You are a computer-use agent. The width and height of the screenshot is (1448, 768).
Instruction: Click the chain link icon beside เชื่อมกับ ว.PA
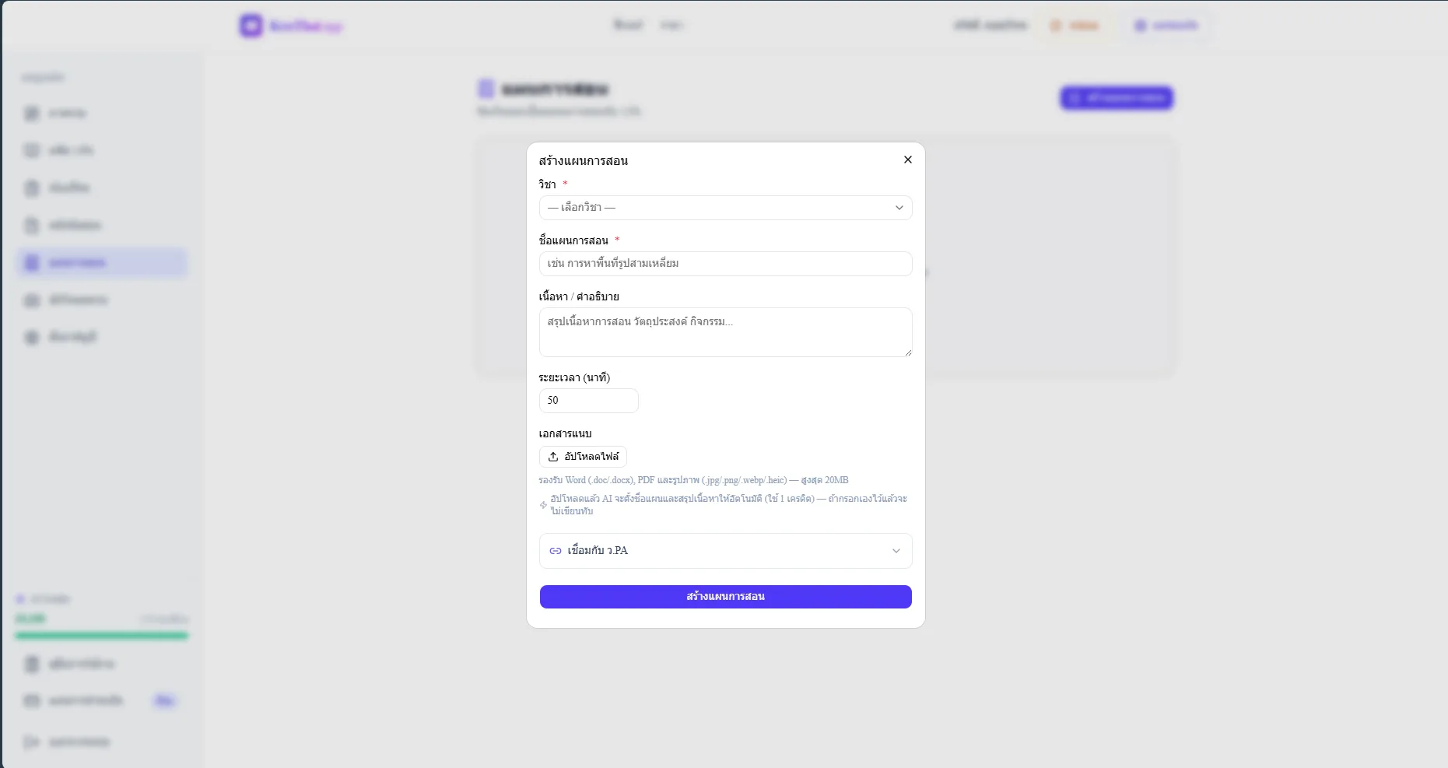pos(556,551)
